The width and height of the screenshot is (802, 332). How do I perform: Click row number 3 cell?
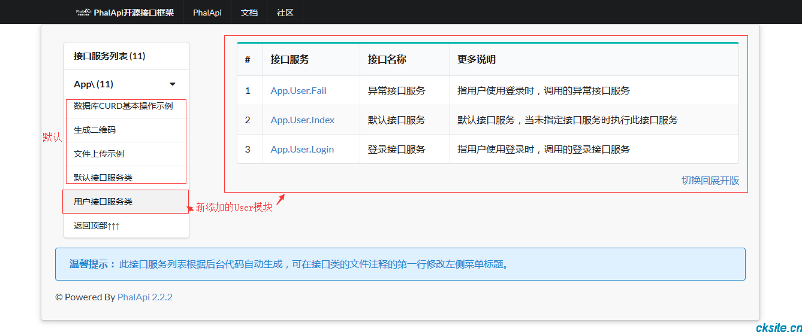(250, 150)
